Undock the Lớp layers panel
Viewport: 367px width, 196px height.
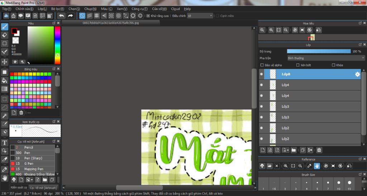pyautogui.click(x=360, y=45)
